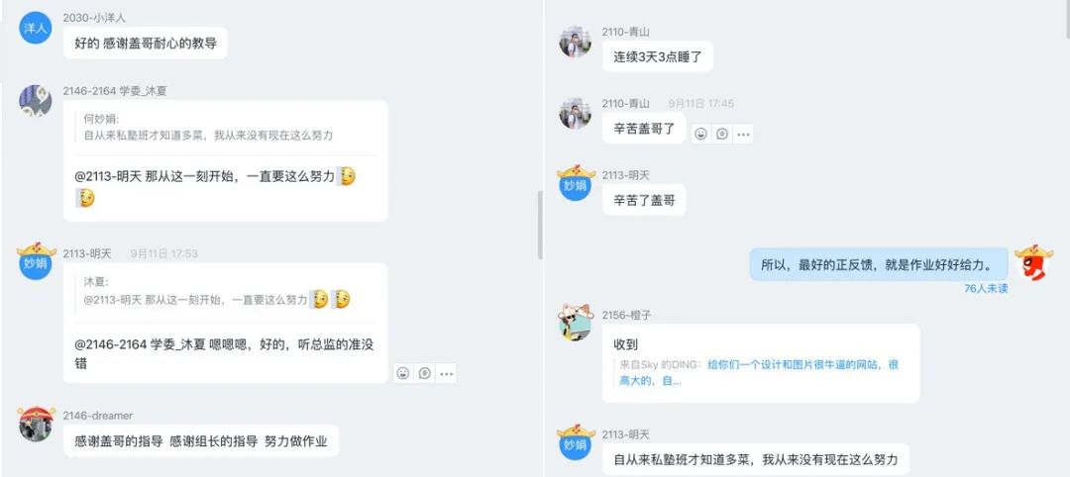Screen dimensions: 1070x477
Task: Open the more options ellipsis beside 听总监的准没错 message
Action: 446,373
